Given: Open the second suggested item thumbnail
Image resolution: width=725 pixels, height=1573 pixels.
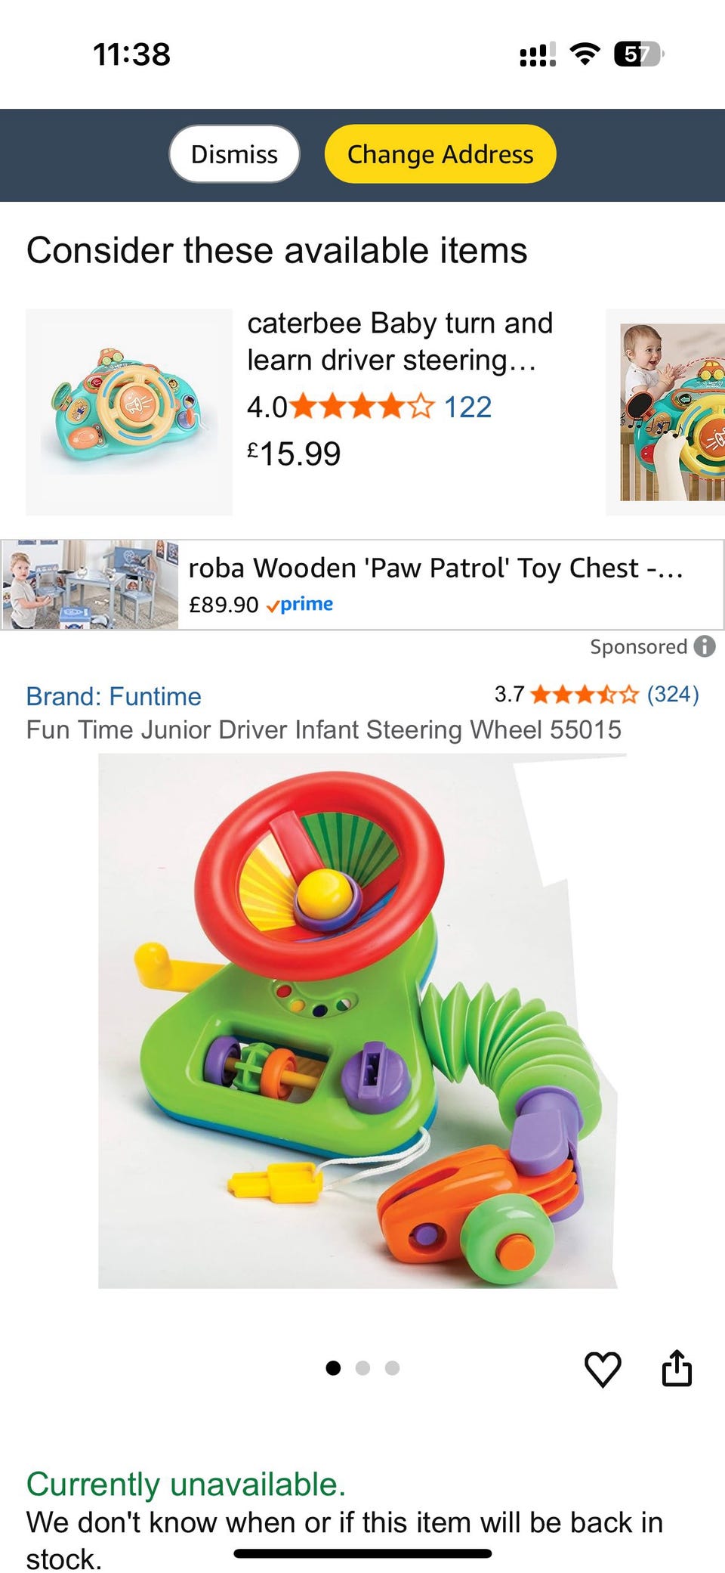Looking at the screenshot, I should point(667,412).
